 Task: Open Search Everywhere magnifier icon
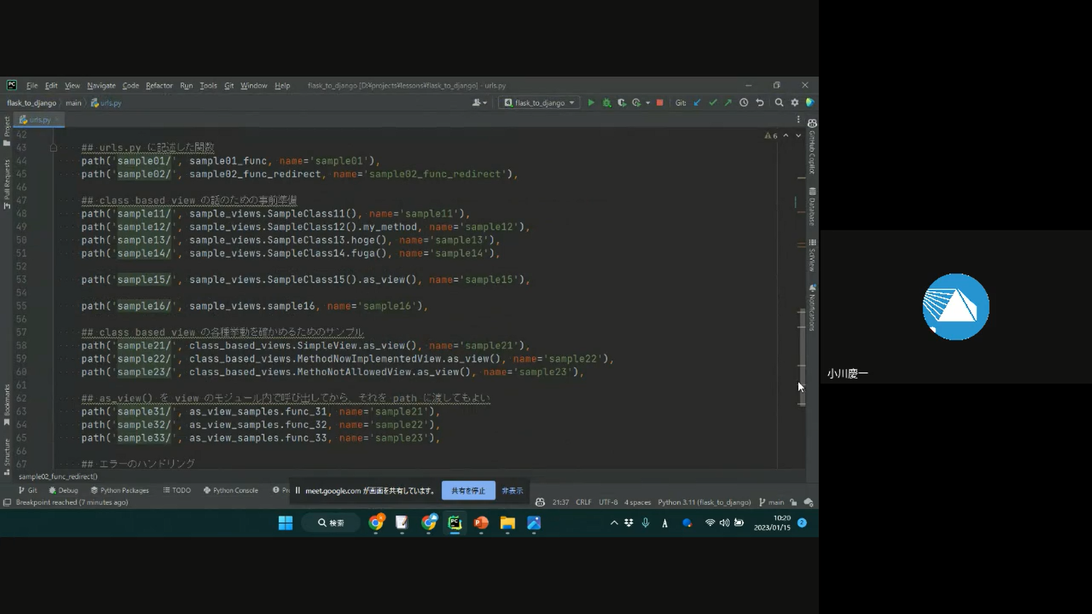tap(779, 102)
